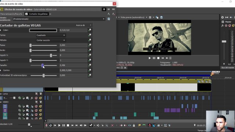This screenshot has width=235, height=132.
Task: Delete with the red X toolbar icon
Action: click(x=112, y=125)
